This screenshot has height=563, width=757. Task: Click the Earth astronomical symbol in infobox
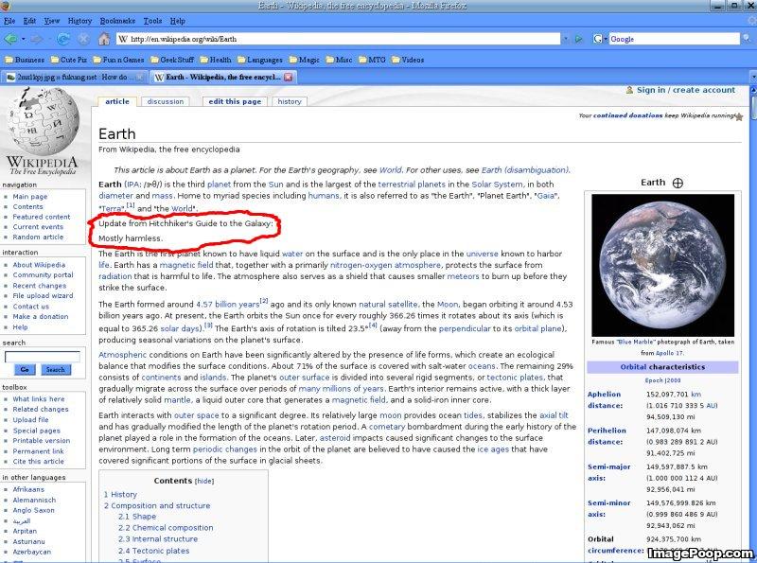coord(678,183)
